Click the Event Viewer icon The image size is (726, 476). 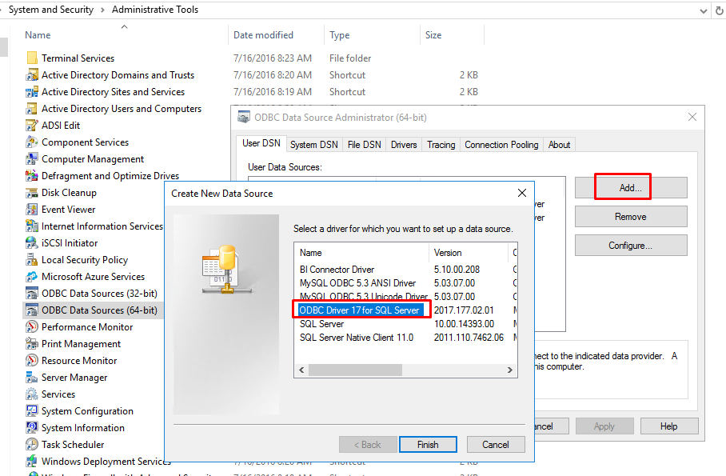pos(32,210)
